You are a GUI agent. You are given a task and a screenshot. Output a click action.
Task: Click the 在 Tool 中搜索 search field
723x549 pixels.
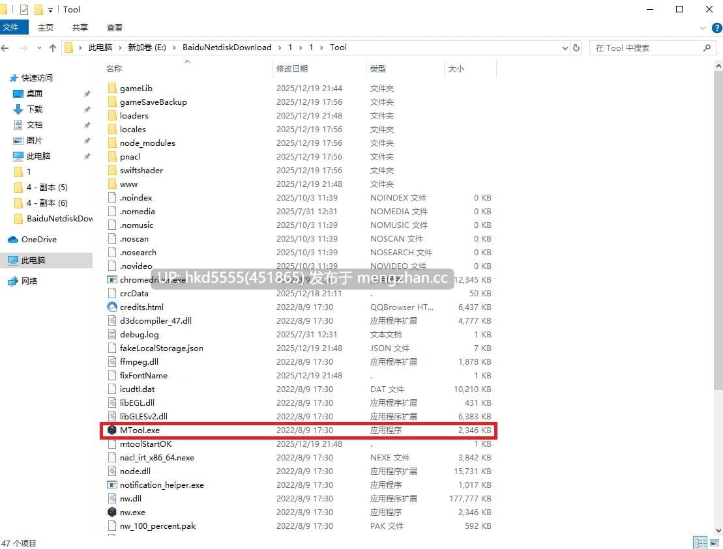652,48
